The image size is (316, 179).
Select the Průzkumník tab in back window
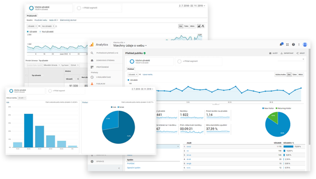[x=32, y=16]
